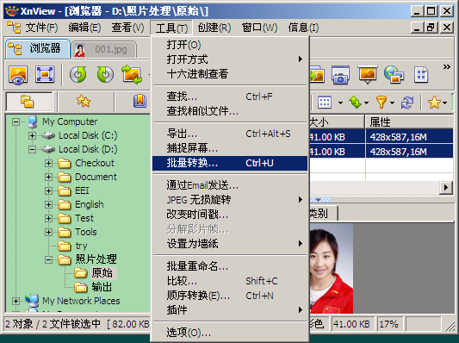Viewport: 459px width, 343px height.
Task: Click the XnView browser icon left of 文件 menu
Action: [x=14, y=28]
